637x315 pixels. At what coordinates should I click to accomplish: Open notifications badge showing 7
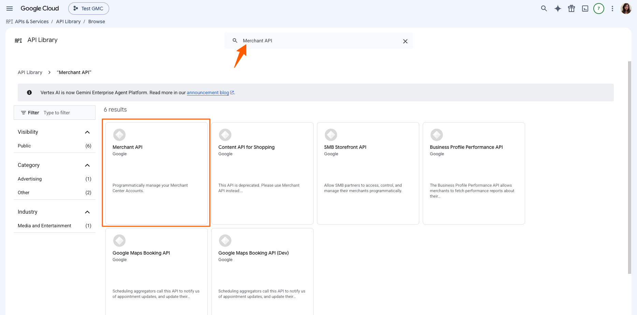599,9
